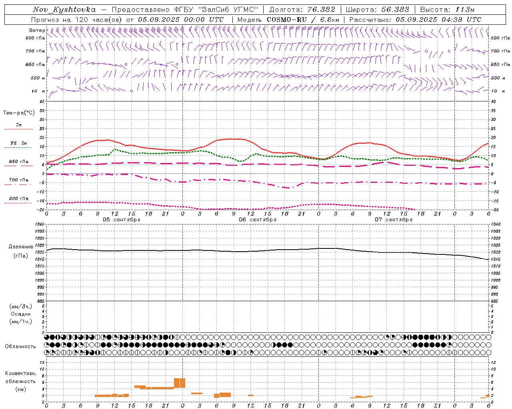Click the 700 гПа temperature legend entry
Screen dimensions: 512x409
click(19, 180)
